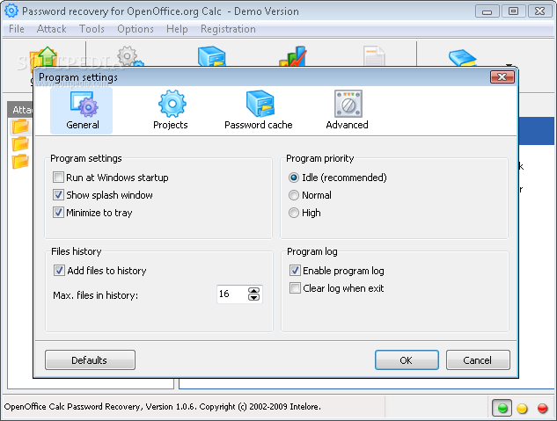Decrease max files in history with down arrow
This screenshot has height=421, width=557.
coord(253,298)
